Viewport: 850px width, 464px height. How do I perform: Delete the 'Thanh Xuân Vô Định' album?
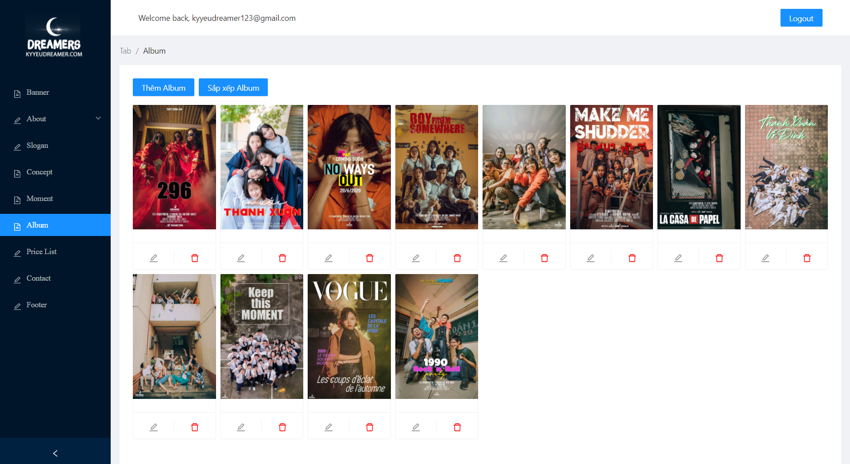pyautogui.click(x=807, y=258)
